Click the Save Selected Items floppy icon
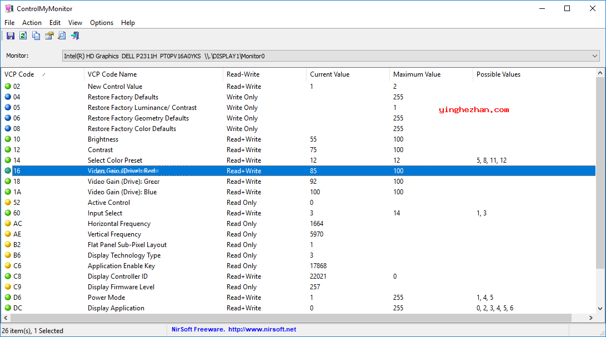Viewport: 606px width, 337px height. tap(11, 36)
